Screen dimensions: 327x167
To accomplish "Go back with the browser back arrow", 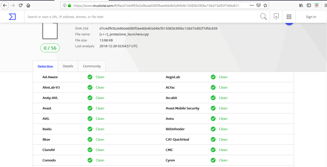I will click(x=5, y=5).
